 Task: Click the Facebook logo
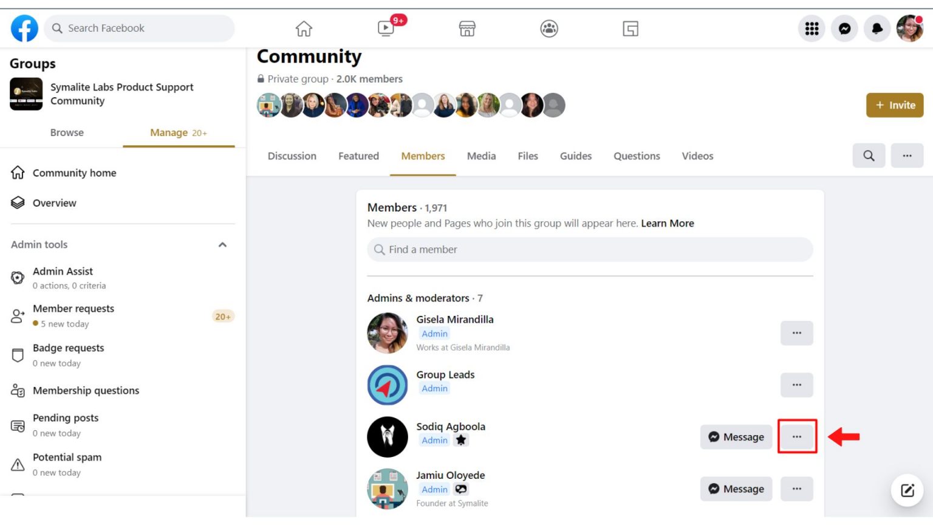coord(24,28)
